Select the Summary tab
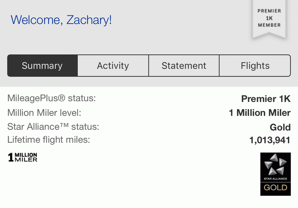This screenshot has height=208, width=298. click(x=42, y=66)
